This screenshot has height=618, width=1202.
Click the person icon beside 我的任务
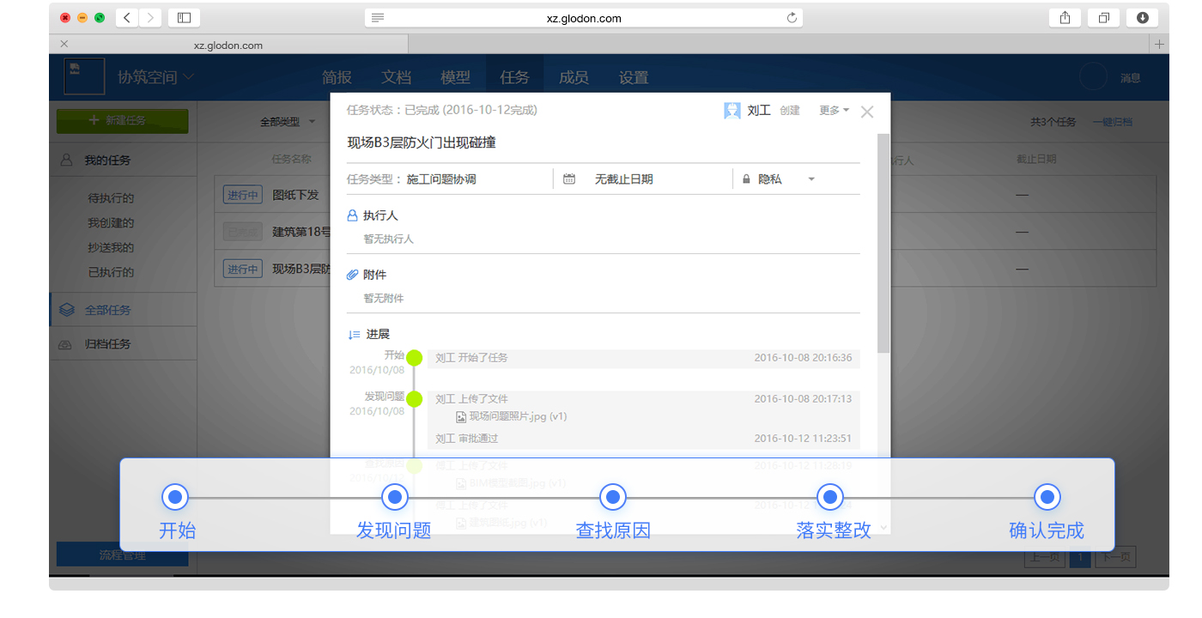point(67,159)
